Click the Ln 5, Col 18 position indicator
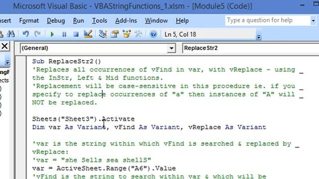Image resolution: width=319 pixels, height=179 pixels. 180,34
